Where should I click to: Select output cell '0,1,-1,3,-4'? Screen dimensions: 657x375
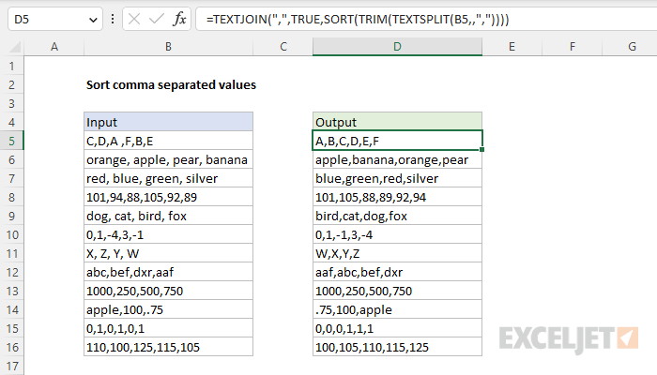pyautogui.click(x=397, y=234)
